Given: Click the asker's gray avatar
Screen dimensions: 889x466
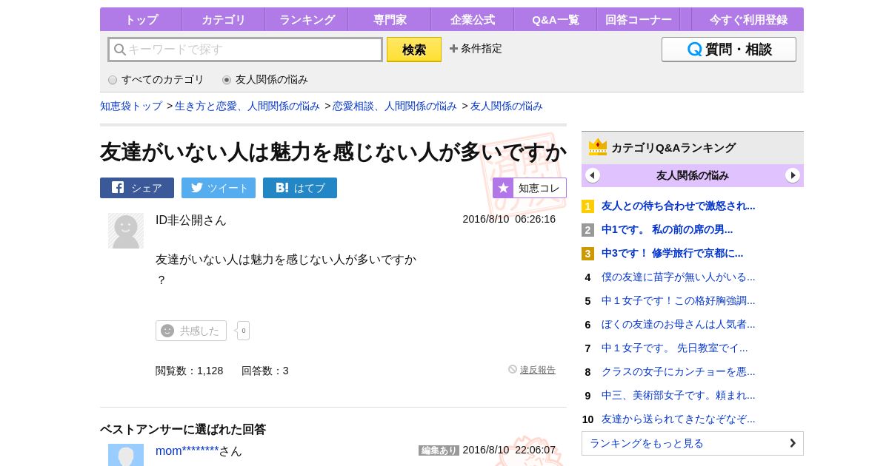Looking at the screenshot, I should point(126,231).
